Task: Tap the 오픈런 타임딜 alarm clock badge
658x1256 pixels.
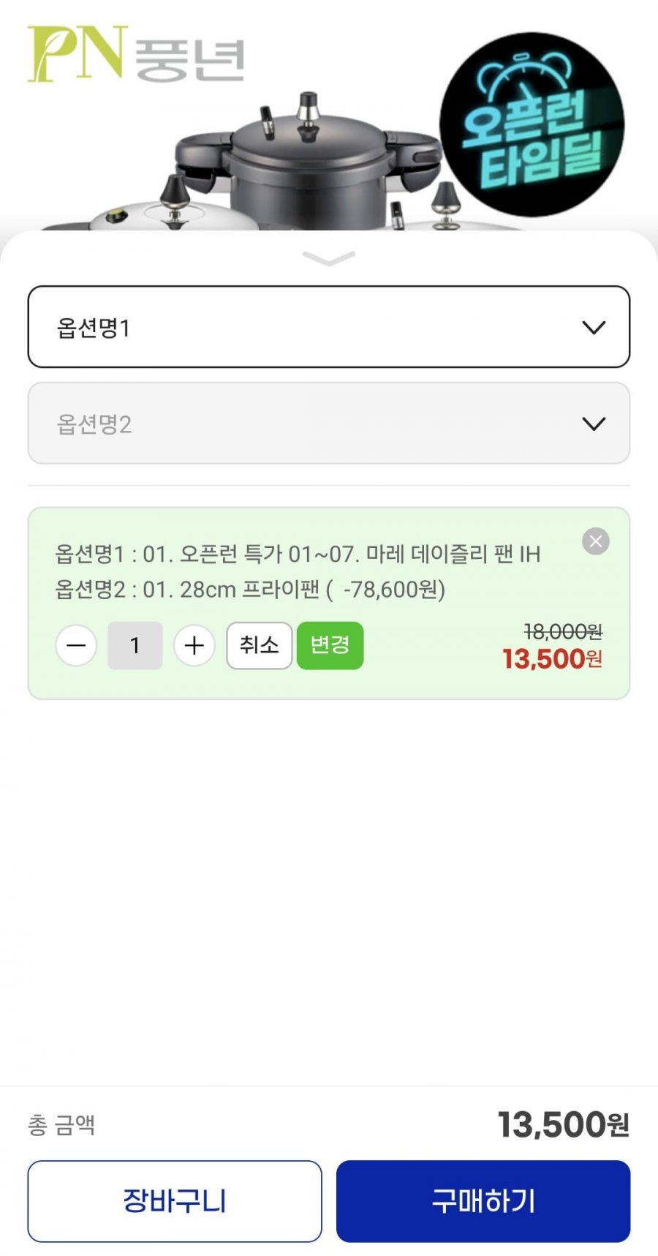Action: point(532,125)
